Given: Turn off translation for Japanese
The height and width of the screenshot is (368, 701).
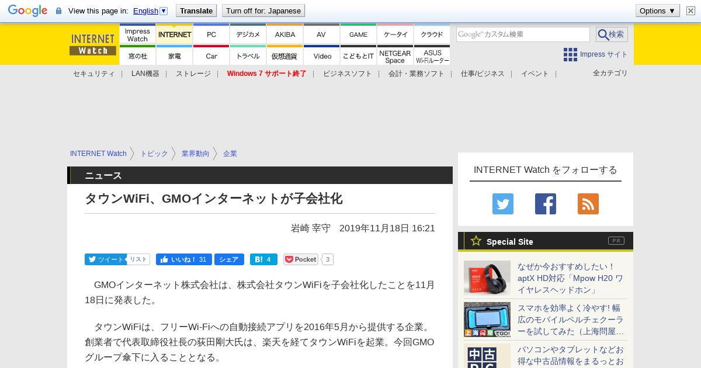Looking at the screenshot, I should (x=263, y=11).
